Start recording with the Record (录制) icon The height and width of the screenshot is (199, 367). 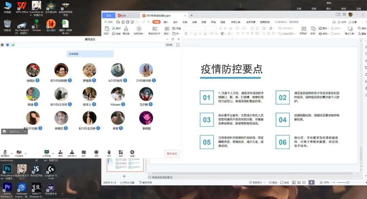[96, 152]
